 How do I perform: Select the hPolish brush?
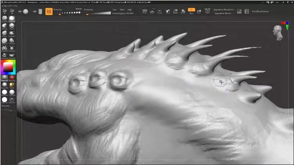click(x=12, y=41)
